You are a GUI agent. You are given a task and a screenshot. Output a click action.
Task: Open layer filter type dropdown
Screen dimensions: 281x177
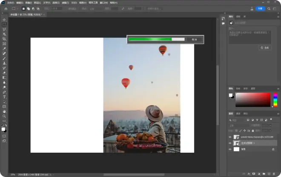pos(237,120)
